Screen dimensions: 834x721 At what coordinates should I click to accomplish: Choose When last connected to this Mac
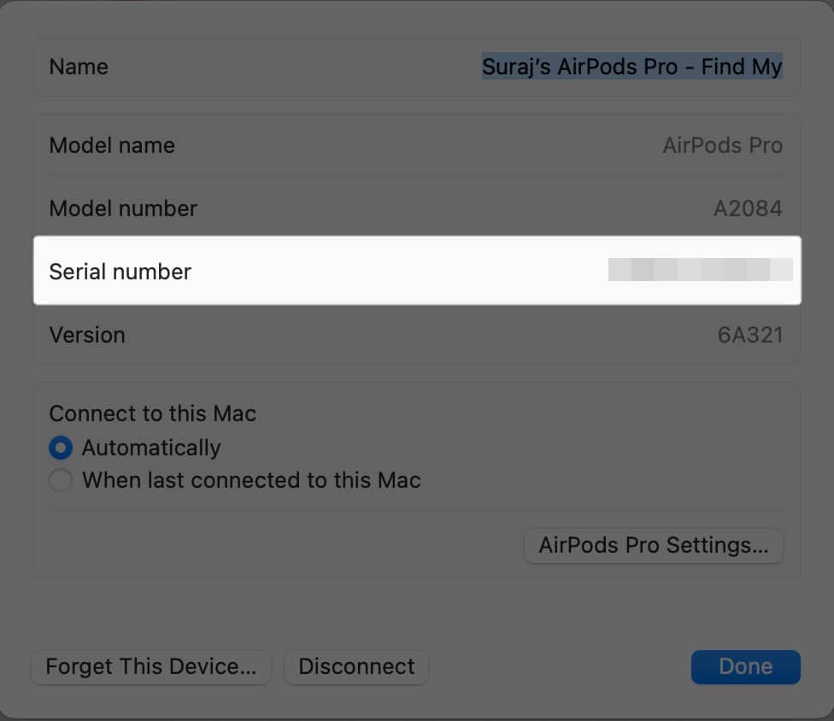61,480
